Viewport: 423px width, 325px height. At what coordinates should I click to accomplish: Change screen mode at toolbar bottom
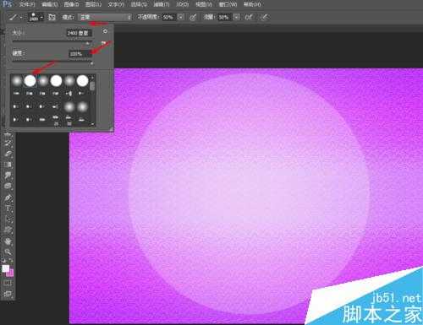[x=8, y=294]
